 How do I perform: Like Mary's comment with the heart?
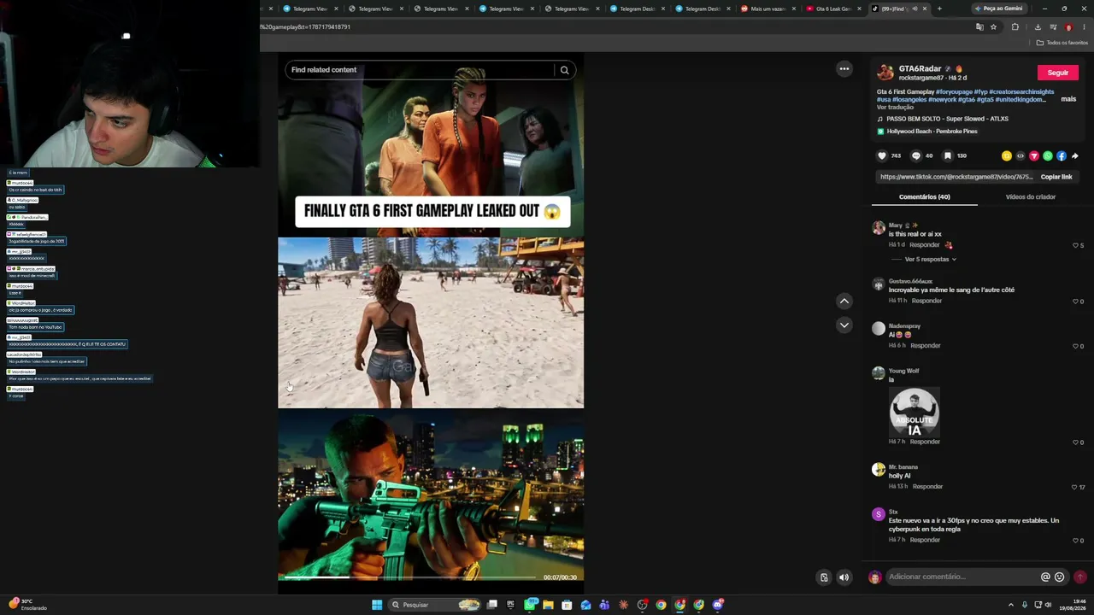[x=1076, y=246]
